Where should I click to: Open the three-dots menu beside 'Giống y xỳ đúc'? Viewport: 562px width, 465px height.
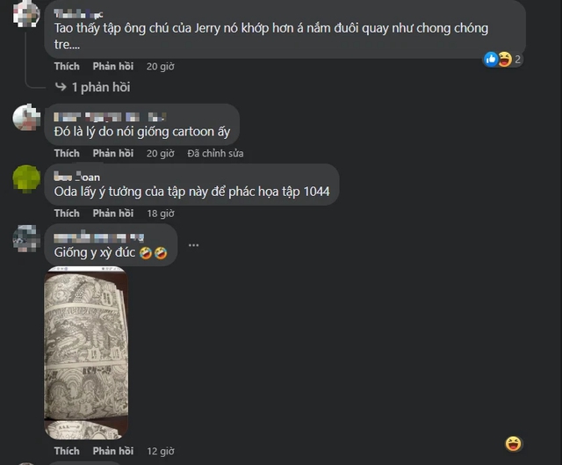(193, 245)
